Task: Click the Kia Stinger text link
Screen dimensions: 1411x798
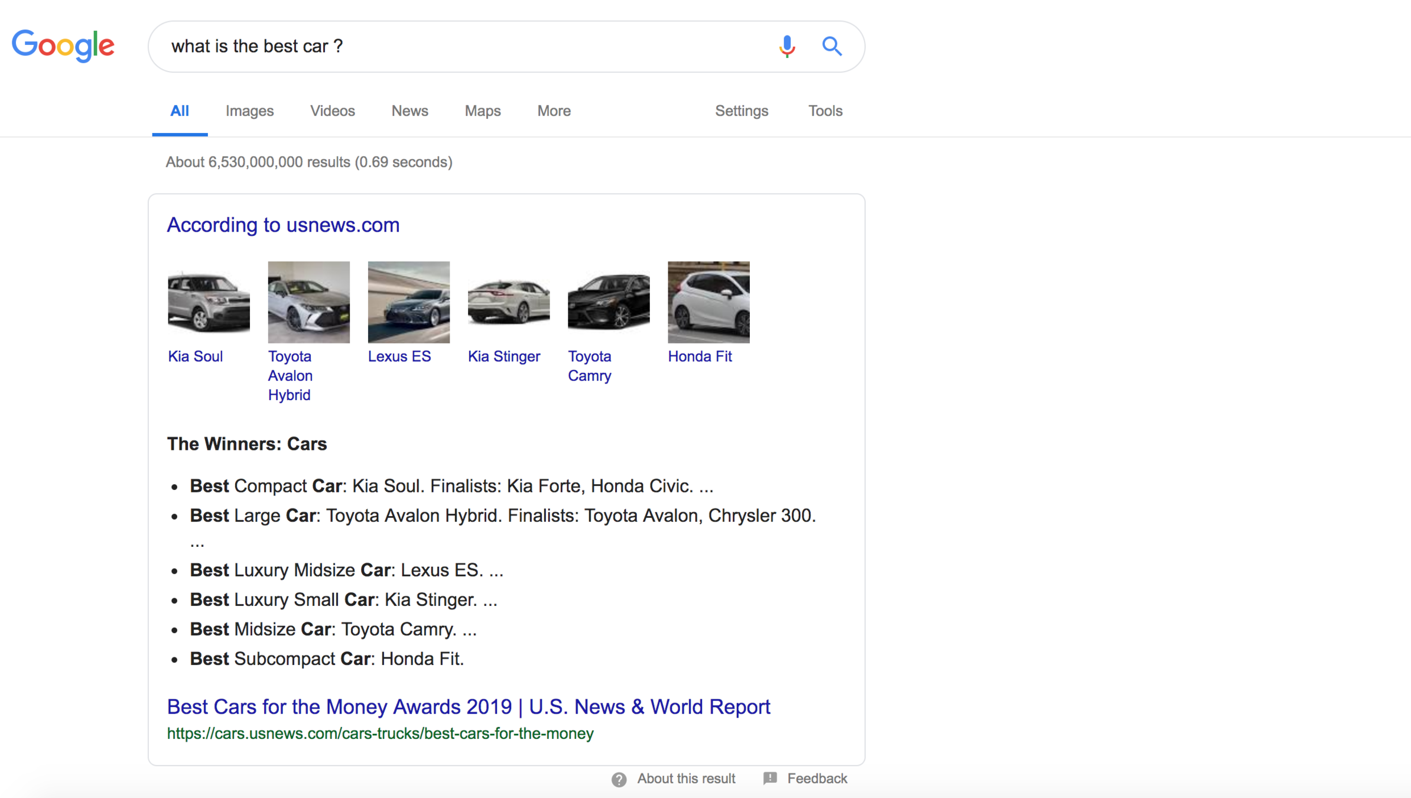Action: pyautogui.click(x=503, y=356)
